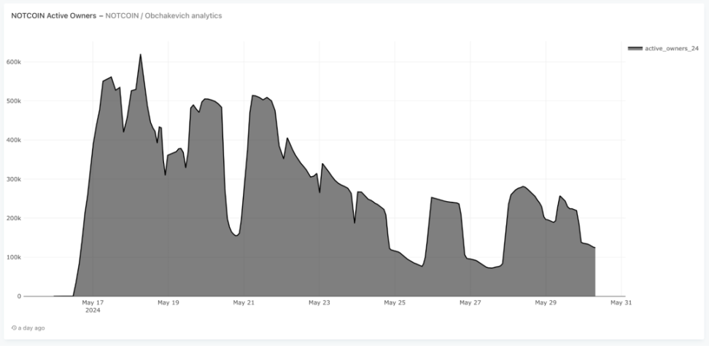Click the clock icon beside 'a day ago'

click(14, 328)
